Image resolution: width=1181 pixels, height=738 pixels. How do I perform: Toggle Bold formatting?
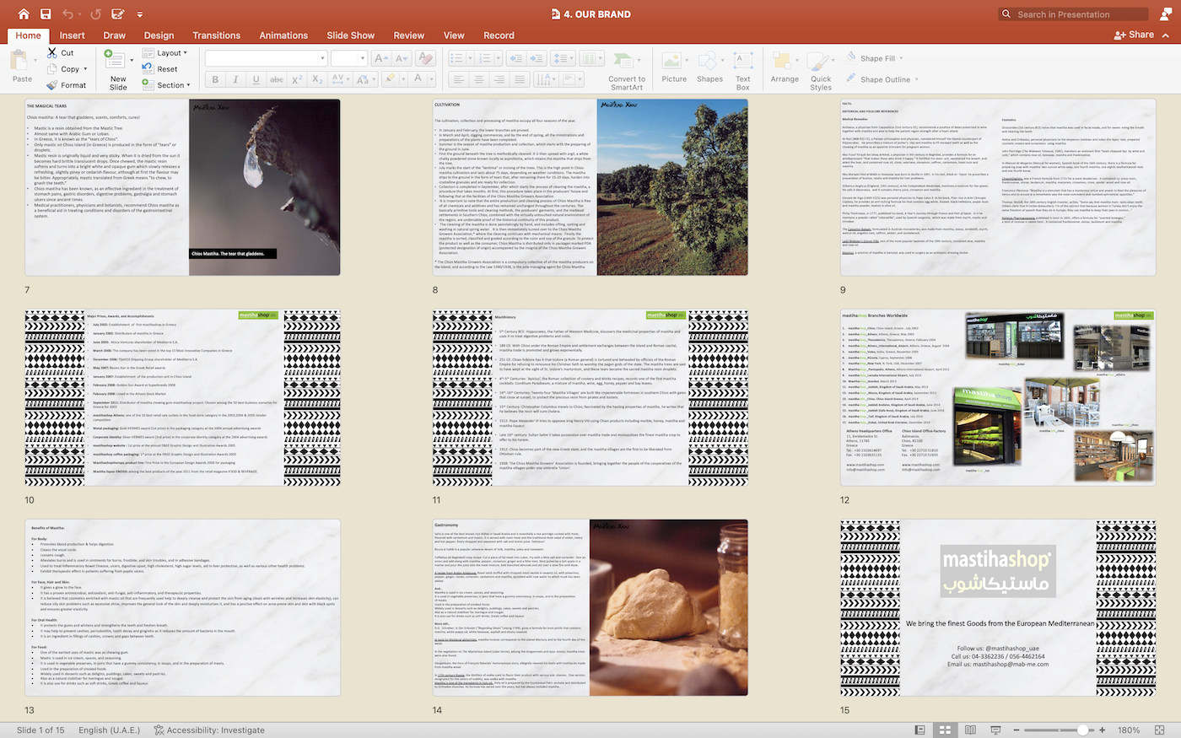coord(215,79)
